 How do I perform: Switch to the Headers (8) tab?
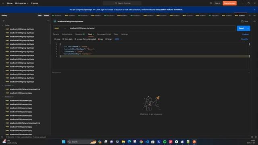(x=80, y=34)
